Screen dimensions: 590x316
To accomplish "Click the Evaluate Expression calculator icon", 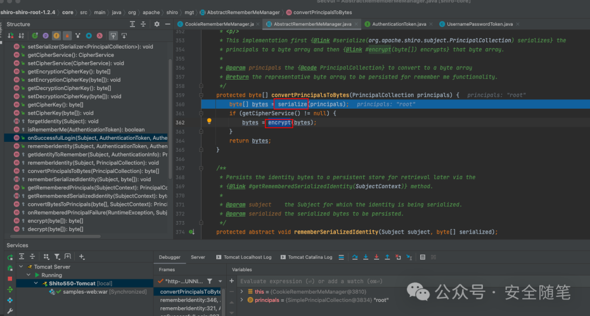I will 422,258.
